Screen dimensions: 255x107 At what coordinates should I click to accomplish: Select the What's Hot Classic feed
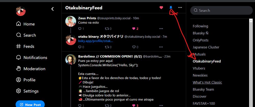click(207, 82)
